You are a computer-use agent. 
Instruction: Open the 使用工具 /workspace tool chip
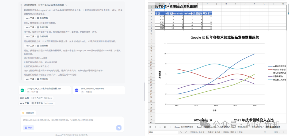[37, 103]
